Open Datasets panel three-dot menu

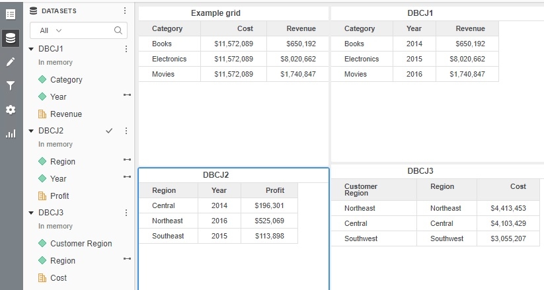[126, 11]
